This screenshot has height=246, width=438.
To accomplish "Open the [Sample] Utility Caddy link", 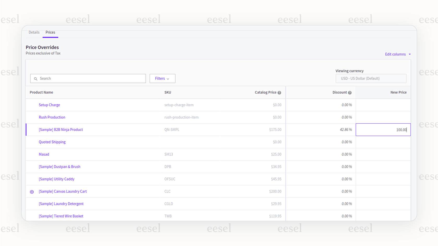I will point(57,179).
